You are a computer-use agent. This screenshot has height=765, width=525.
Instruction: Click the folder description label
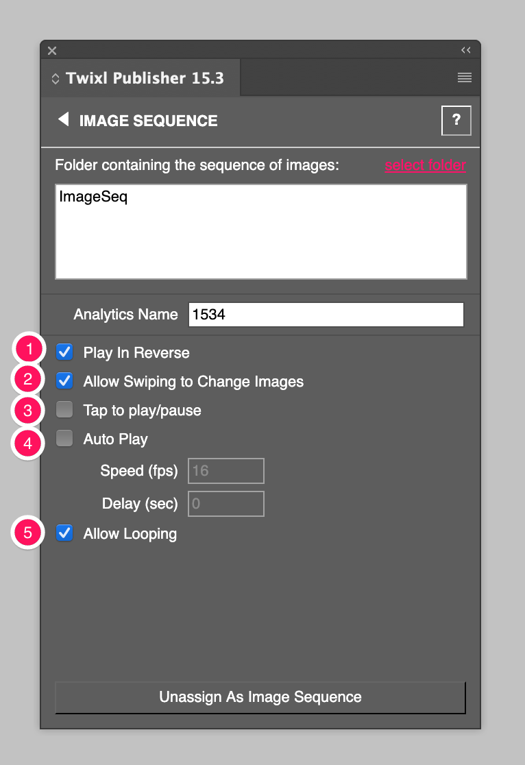coord(197,165)
